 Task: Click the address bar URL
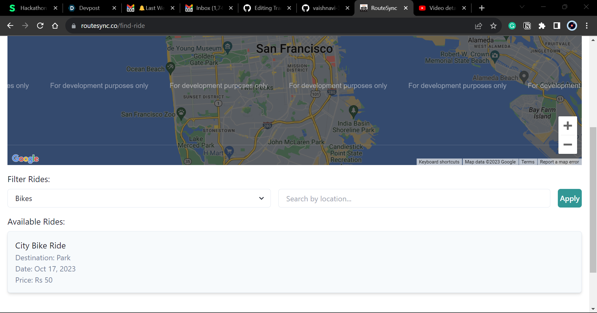113,26
